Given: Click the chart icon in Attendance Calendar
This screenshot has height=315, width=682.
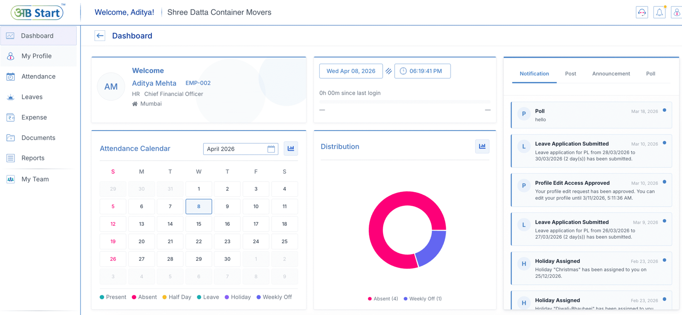Looking at the screenshot, I should point(291,149).
